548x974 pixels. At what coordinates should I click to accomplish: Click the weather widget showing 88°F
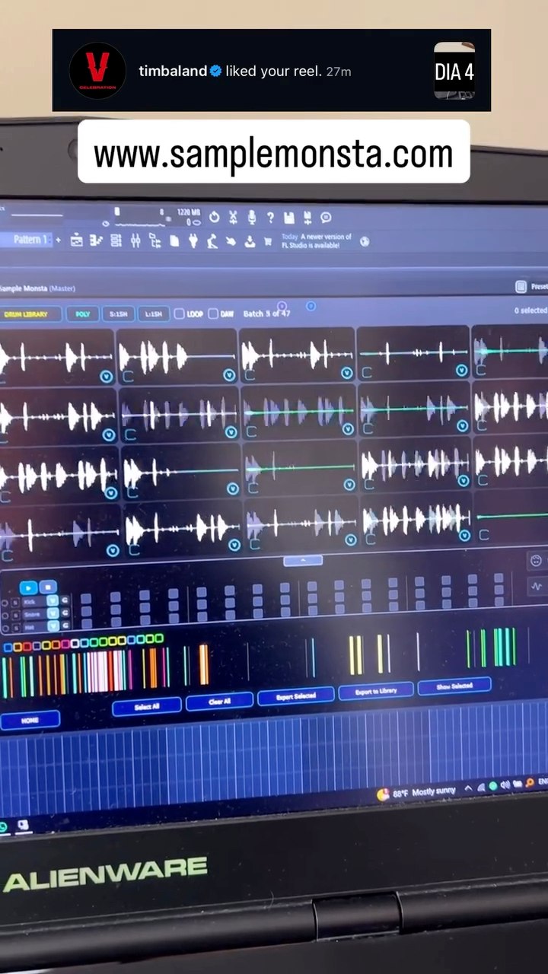point(417,793)
